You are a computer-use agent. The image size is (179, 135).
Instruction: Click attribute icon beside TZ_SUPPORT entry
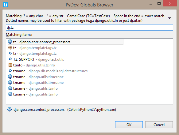tap(10, 59)
